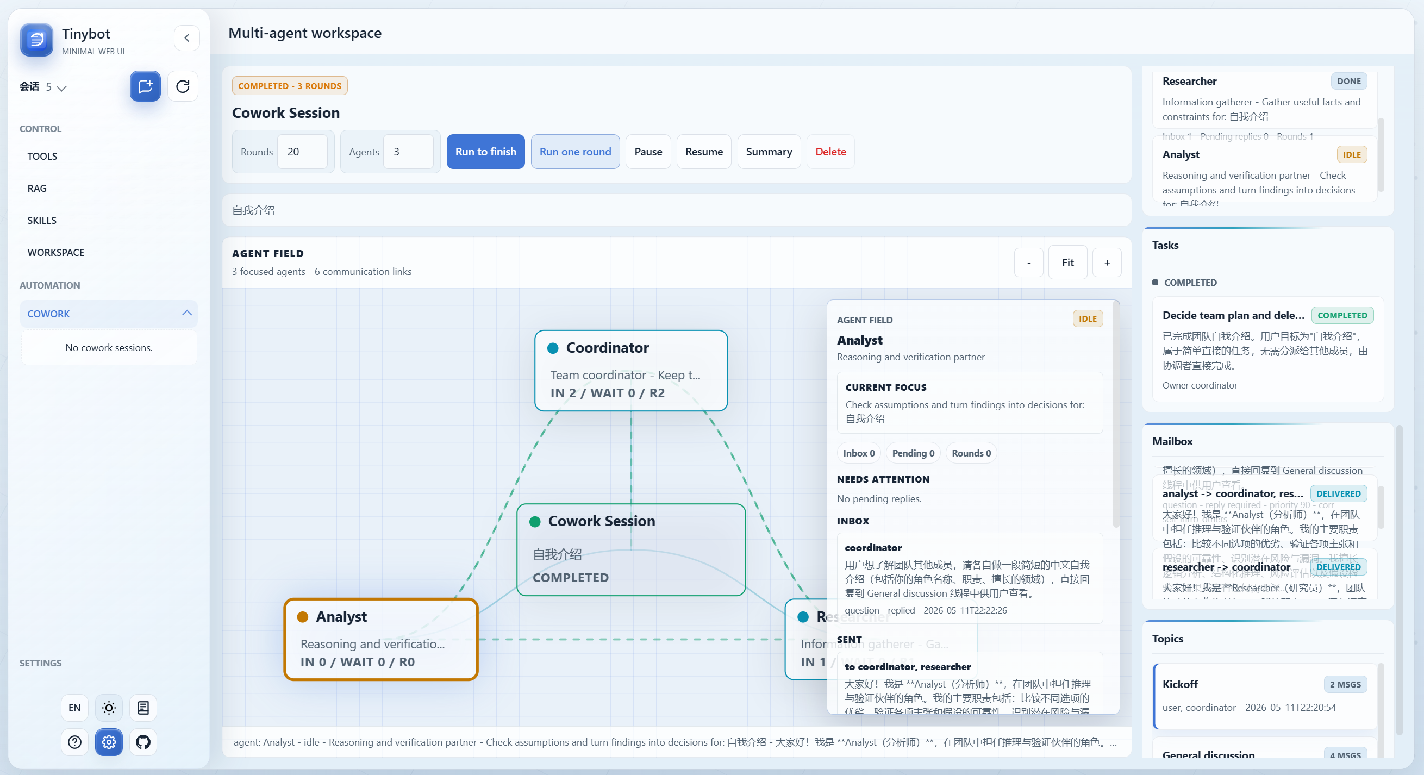This screenshot has height=775, width=1424.
Task: Resume the cowork session
Action: pyautogui.click(x=704, y=152)
